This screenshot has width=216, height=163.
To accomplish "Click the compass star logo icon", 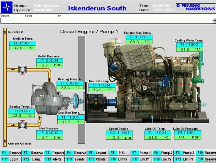I will pyautogui.click(x=7, y=7).
